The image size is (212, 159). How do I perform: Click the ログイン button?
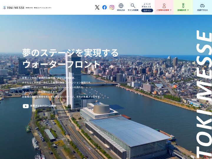coord(147,10)
